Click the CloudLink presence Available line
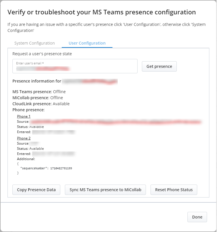 [41, 104]
